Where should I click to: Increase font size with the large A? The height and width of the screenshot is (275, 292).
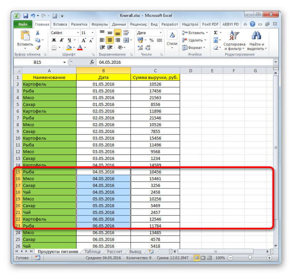click(84, 40)
